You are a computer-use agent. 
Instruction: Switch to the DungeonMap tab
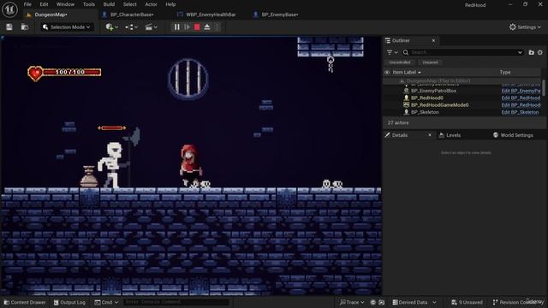51,15
